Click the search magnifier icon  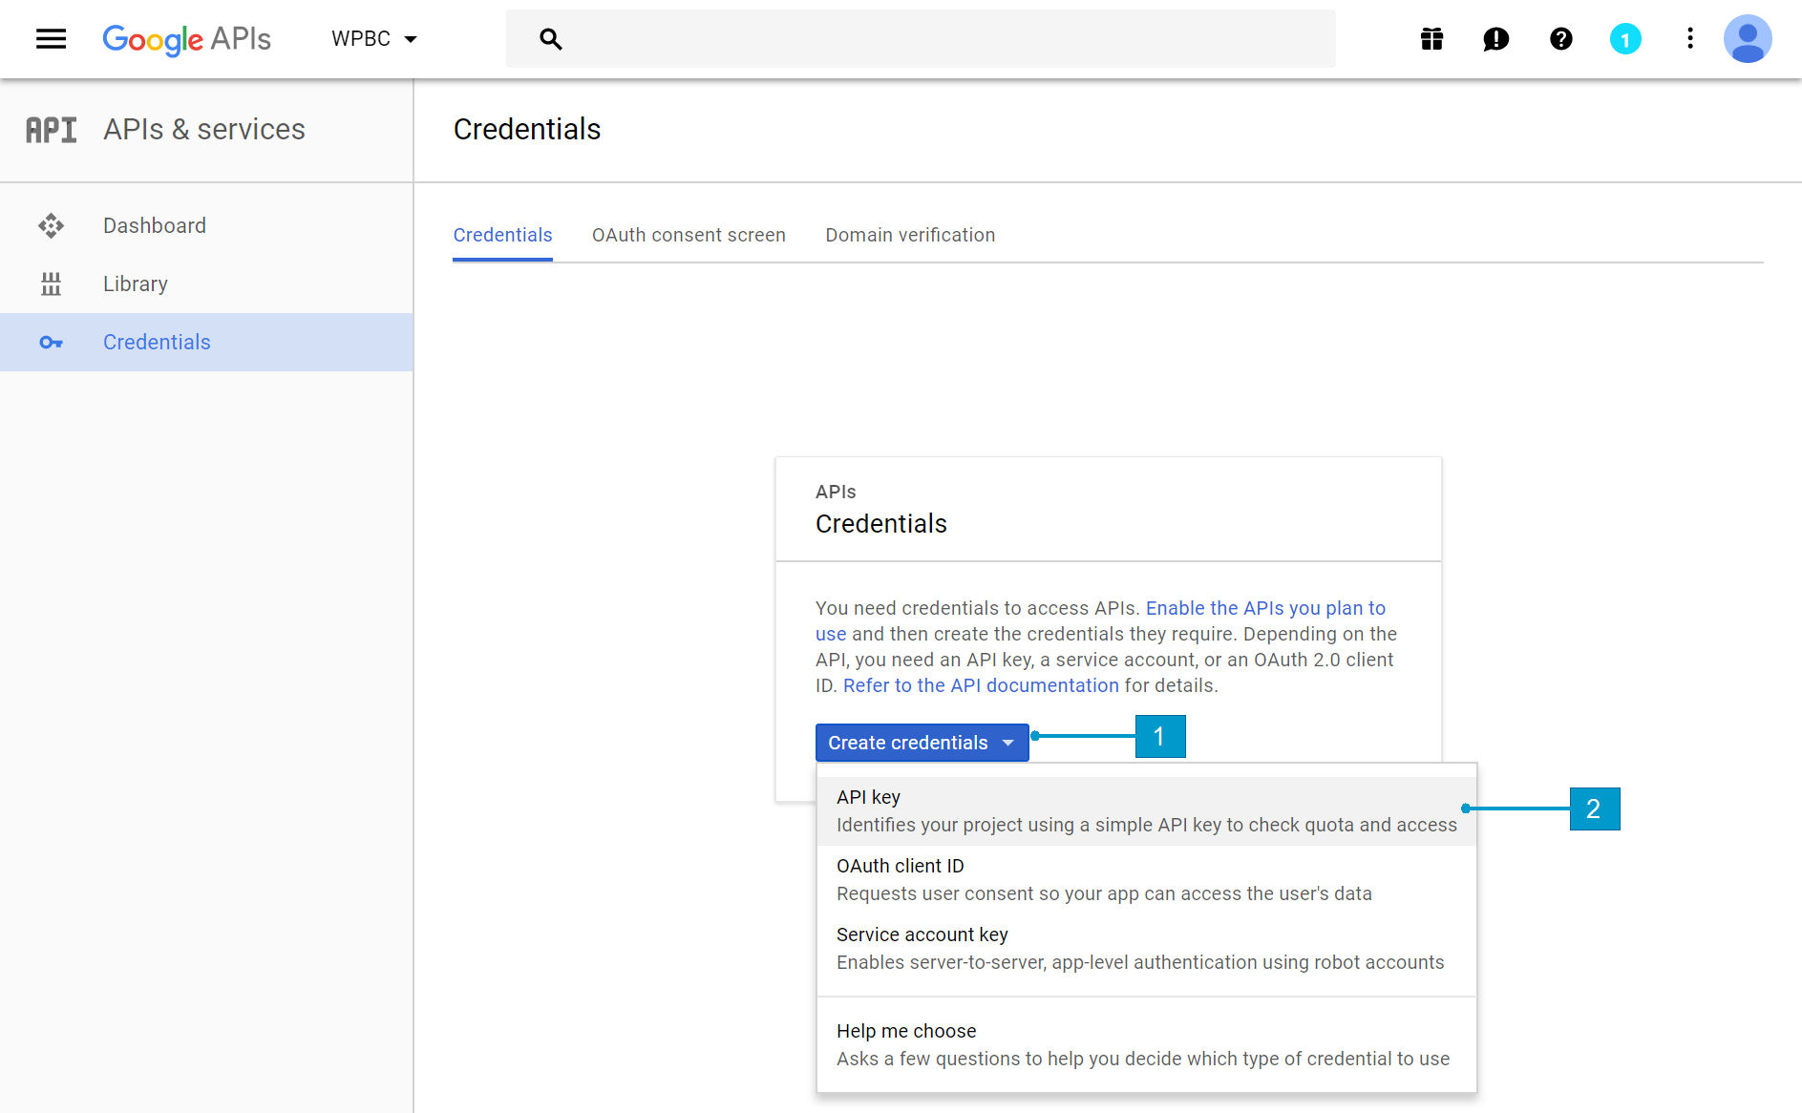[x=550, y=39]
